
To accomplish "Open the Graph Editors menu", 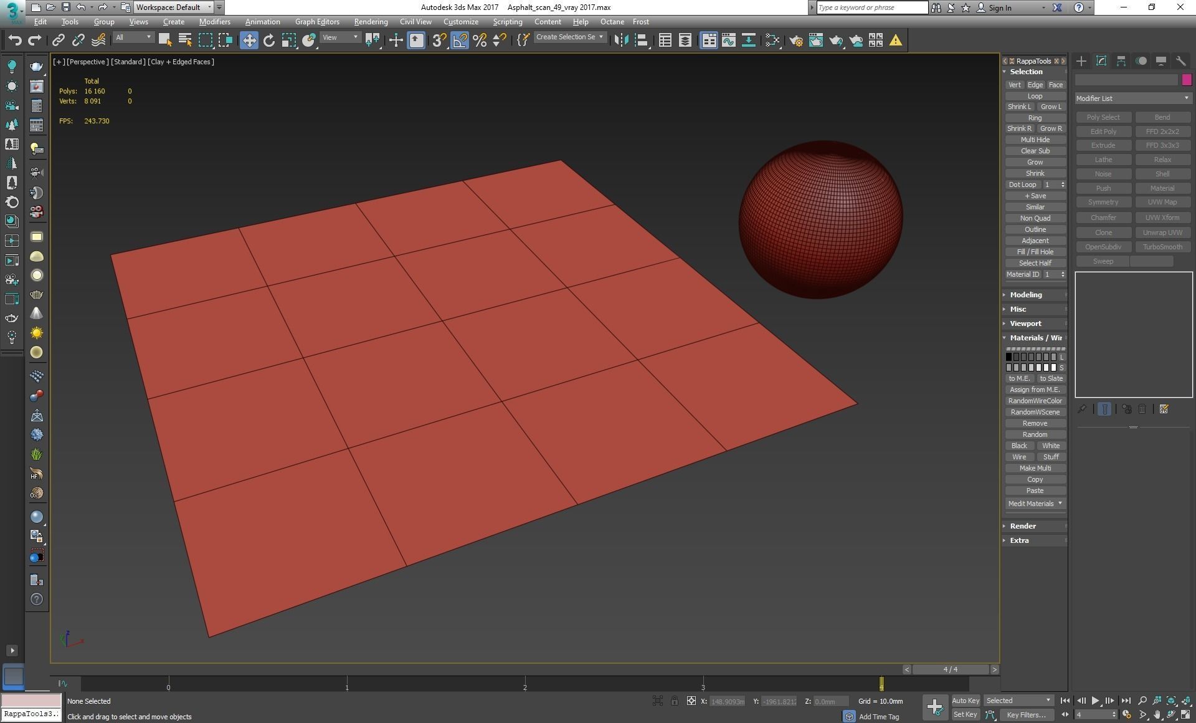I will (317, 22).
